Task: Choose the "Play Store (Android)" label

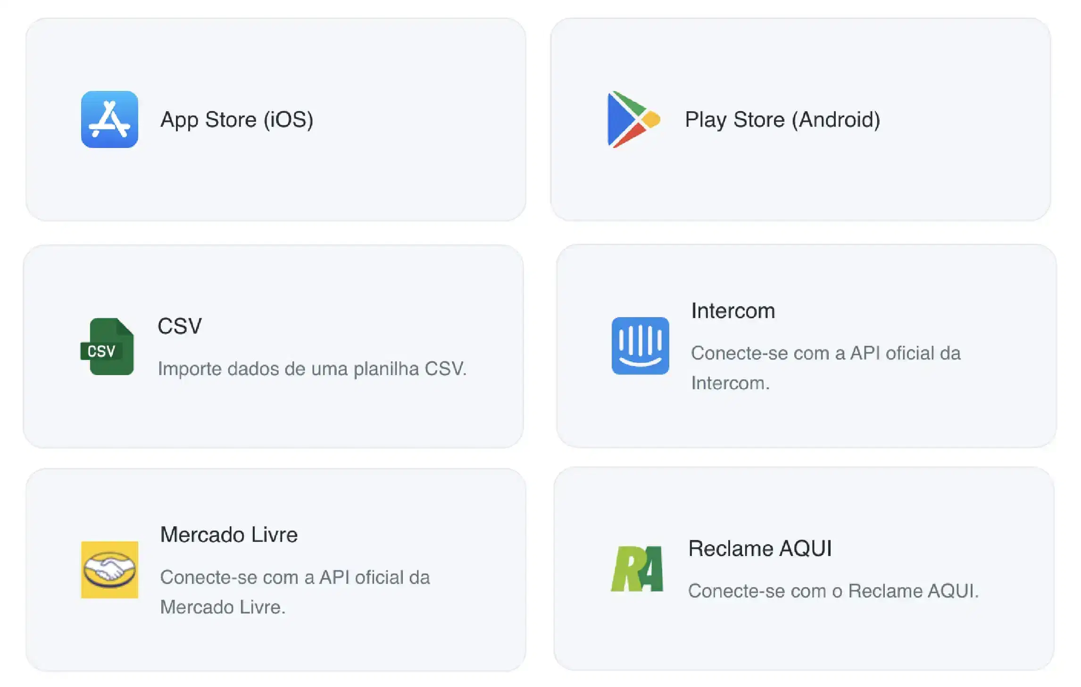Action: pos(782,120)
